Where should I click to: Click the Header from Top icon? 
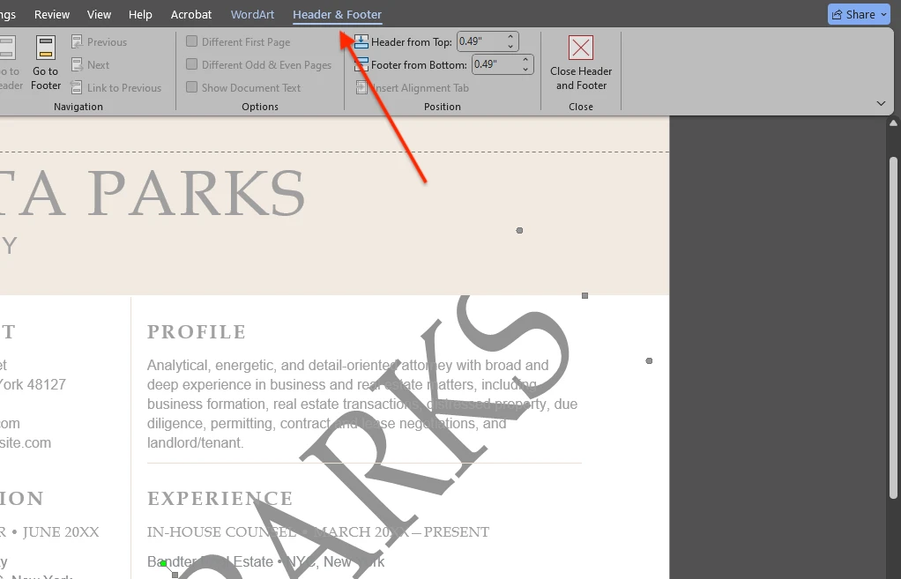[361, 42]
